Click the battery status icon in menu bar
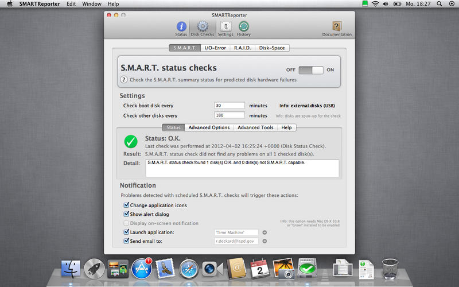Viewport: 459px width, 287px height. pyautogui.click(x=397, y=4)
